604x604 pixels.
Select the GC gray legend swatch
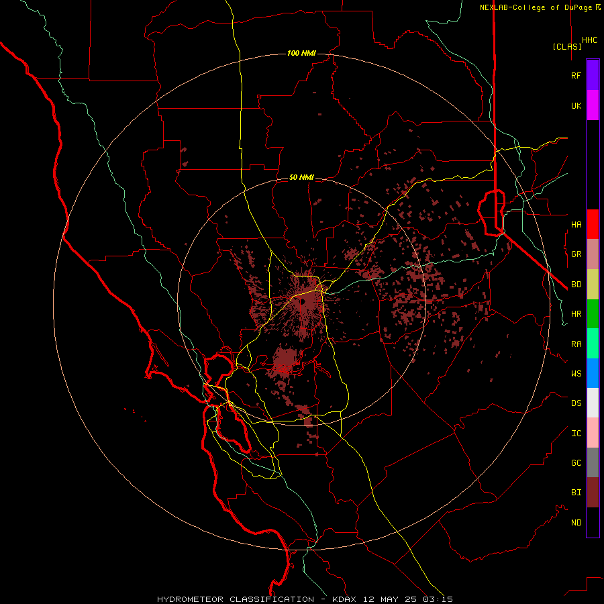point(593,462)
